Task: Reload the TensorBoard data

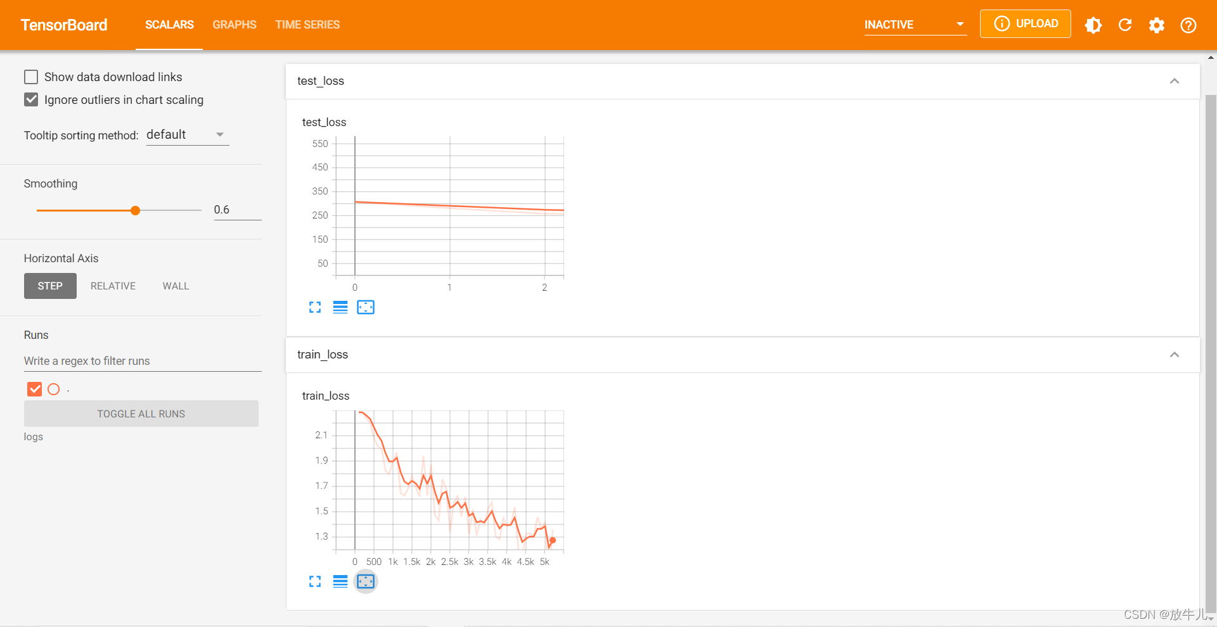Action: point(1125,25)
